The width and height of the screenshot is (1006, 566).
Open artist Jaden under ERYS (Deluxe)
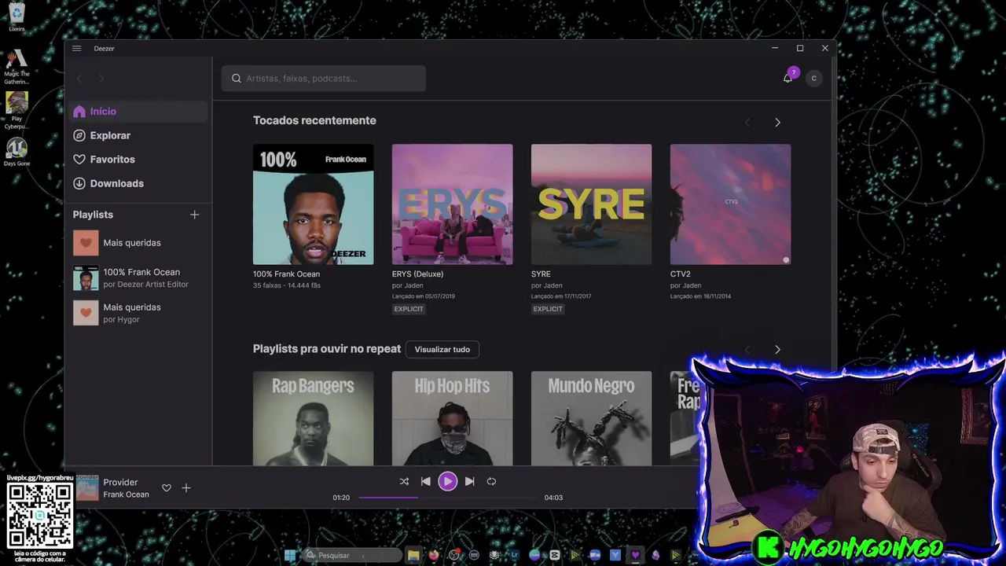click(x=413, y=285)
